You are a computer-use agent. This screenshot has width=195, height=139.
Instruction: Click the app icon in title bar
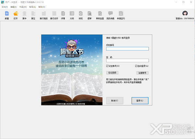[x=3, y=2]
